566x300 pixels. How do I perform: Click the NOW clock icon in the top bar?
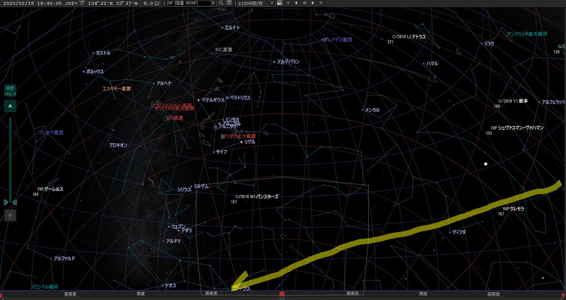pos(82,3)
